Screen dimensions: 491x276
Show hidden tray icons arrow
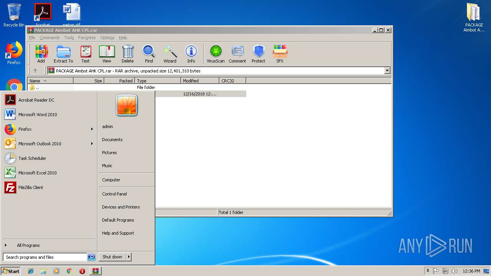pyautogui.click(x=428, y=271)
